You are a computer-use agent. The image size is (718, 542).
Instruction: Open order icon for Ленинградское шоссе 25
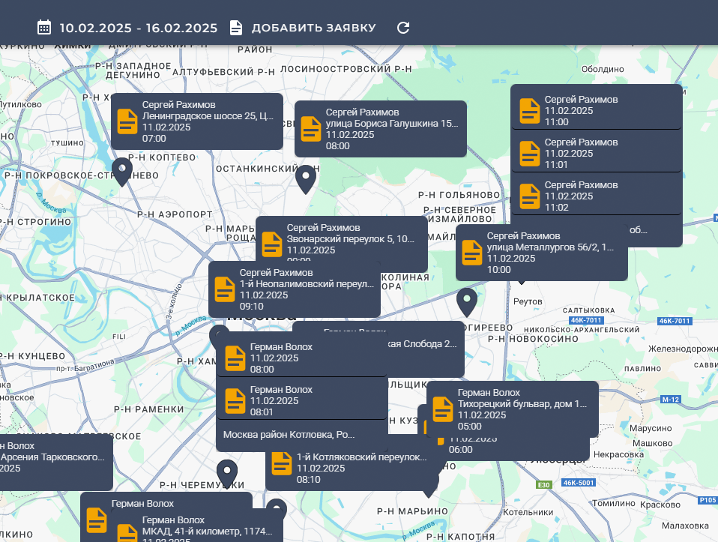(x=127, y=121)
